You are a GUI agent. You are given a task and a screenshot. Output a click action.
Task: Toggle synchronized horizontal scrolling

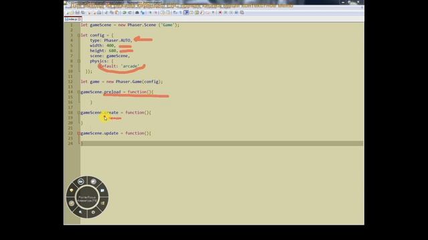point(168,13)
